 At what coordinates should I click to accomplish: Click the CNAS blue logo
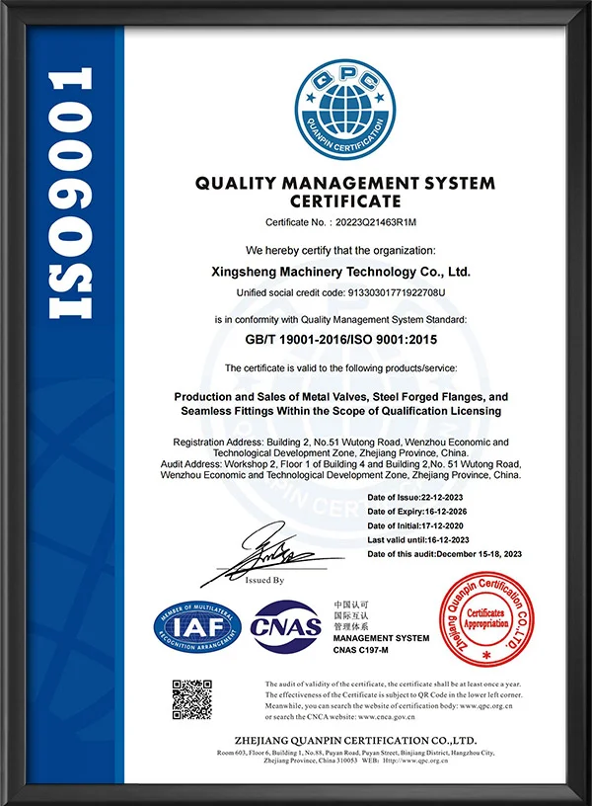(x=285, y=625)
